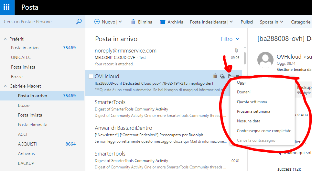Click mark-as-read envelope icon on OVHcloud email
Viewport: 312px width, 171px height.
pos(222,76)
